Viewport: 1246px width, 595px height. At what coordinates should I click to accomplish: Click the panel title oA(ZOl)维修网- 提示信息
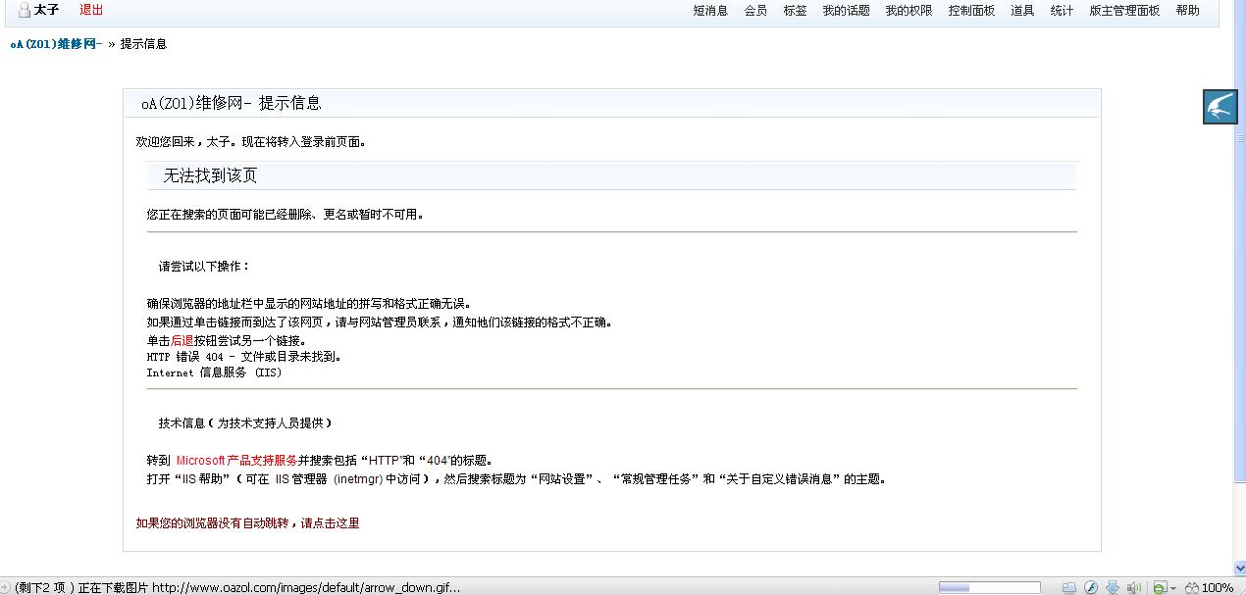(x=231, y=103)
